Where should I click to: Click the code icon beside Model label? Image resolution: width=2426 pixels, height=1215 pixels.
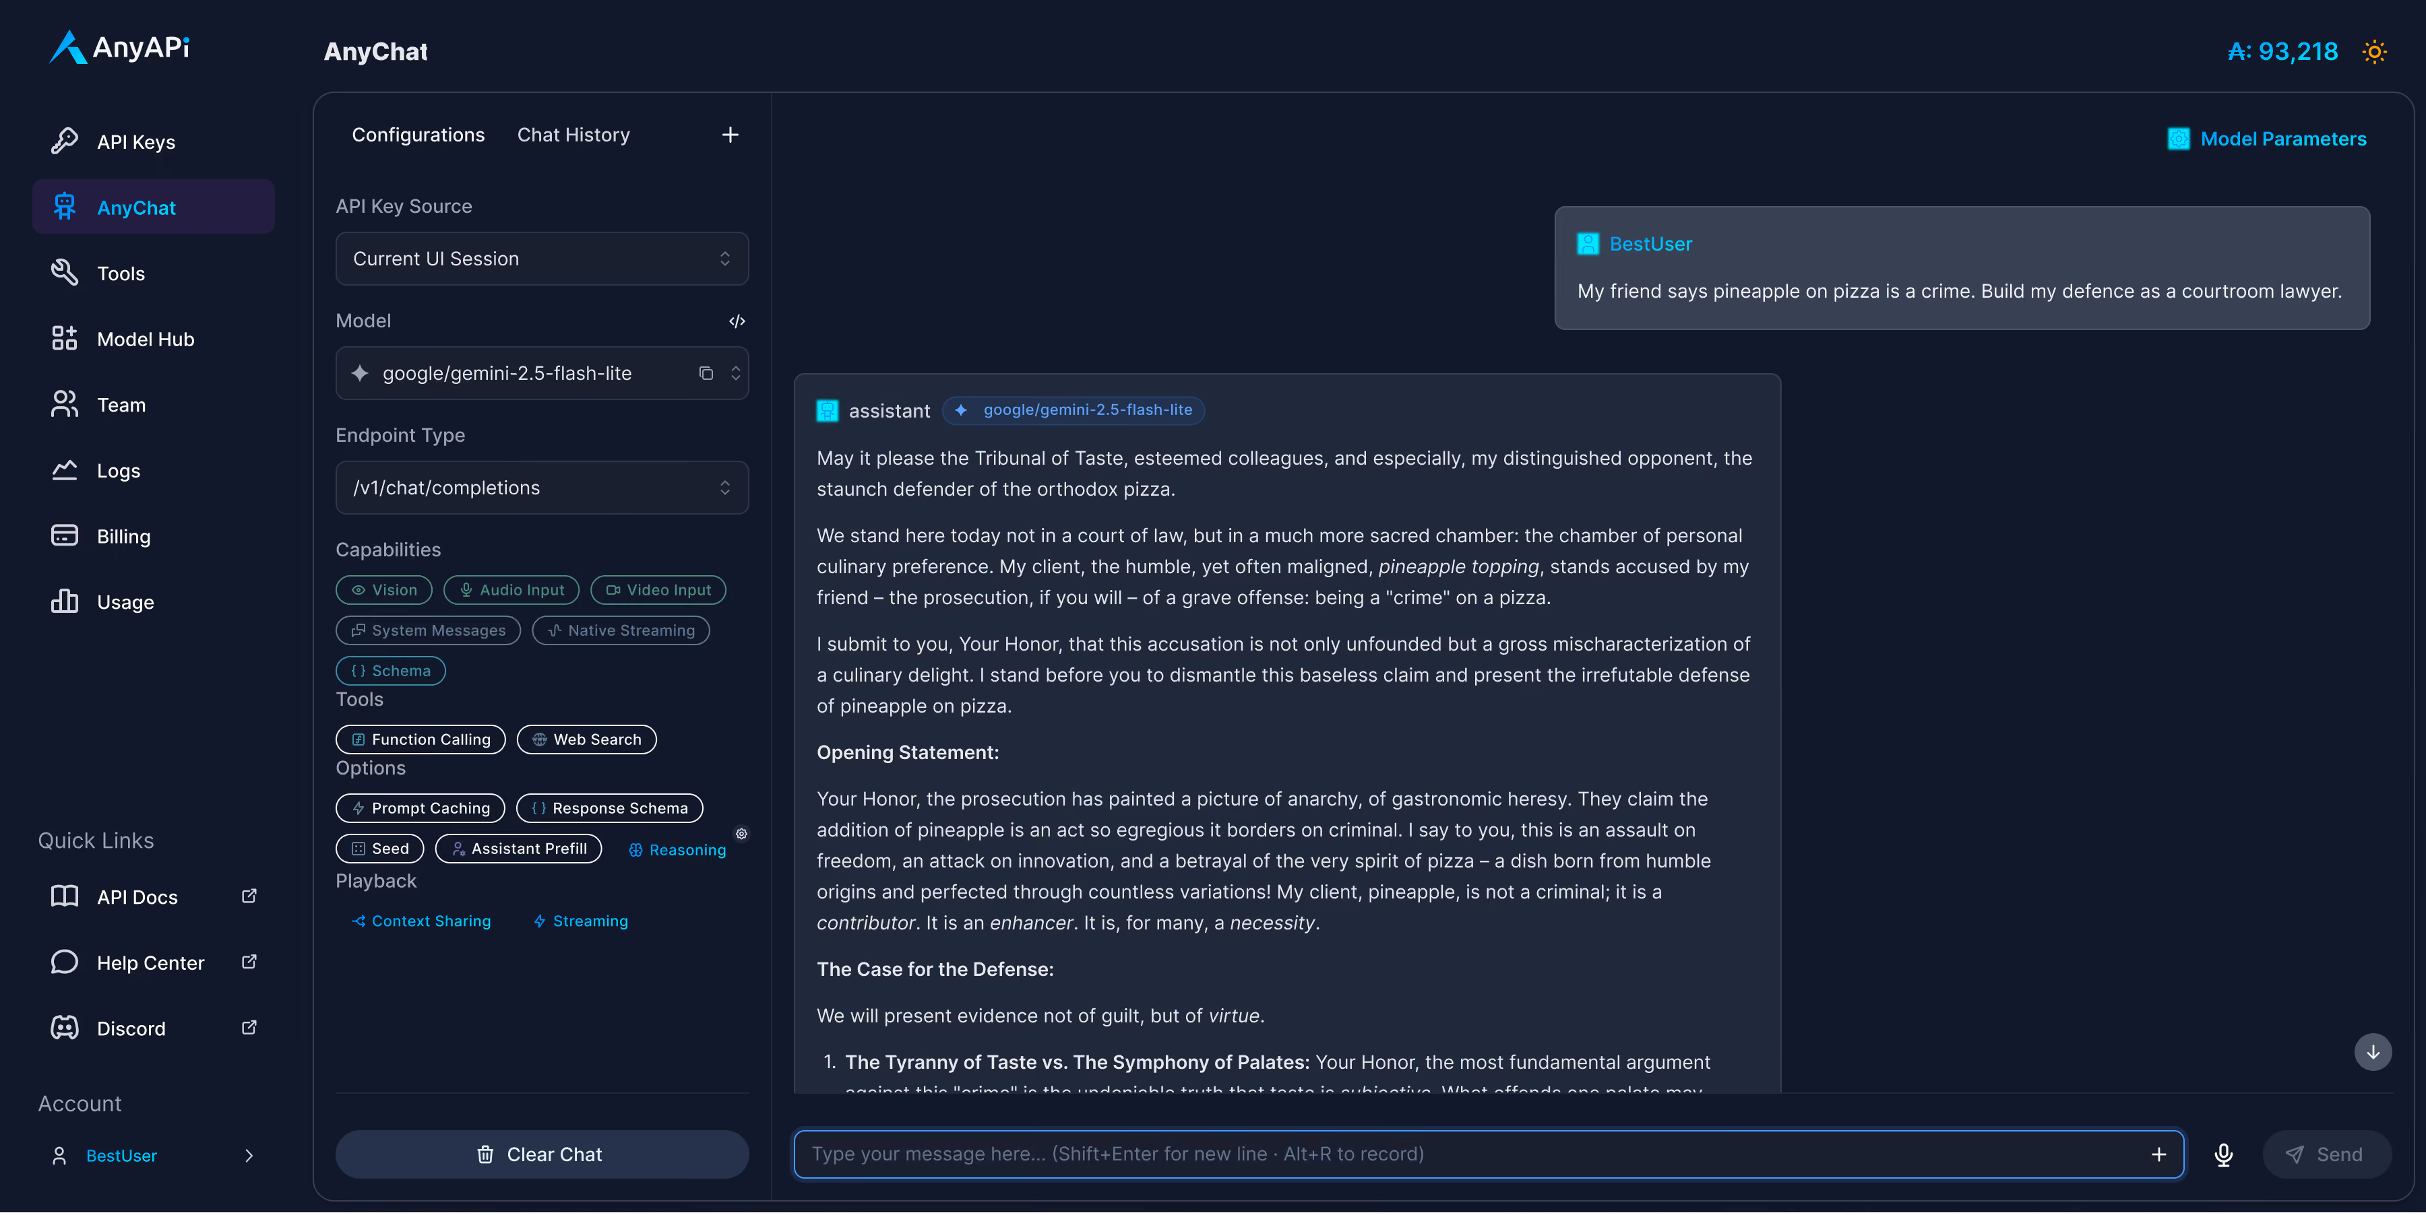pos(737,322)
